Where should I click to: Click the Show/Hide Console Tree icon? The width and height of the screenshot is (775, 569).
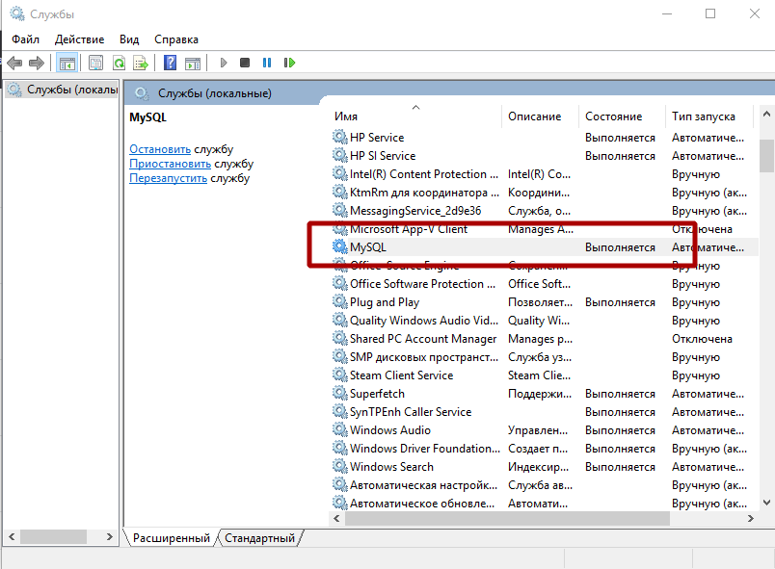pyautogui.click(x=67, y=63)
